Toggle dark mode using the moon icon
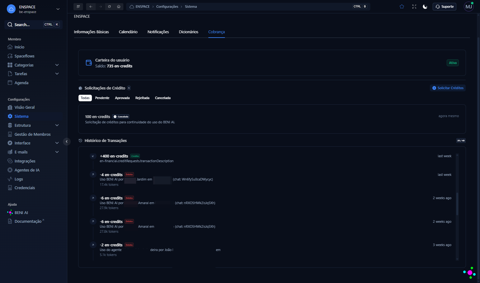This screenshot has height=283, width=480. [x=425, y=7]
